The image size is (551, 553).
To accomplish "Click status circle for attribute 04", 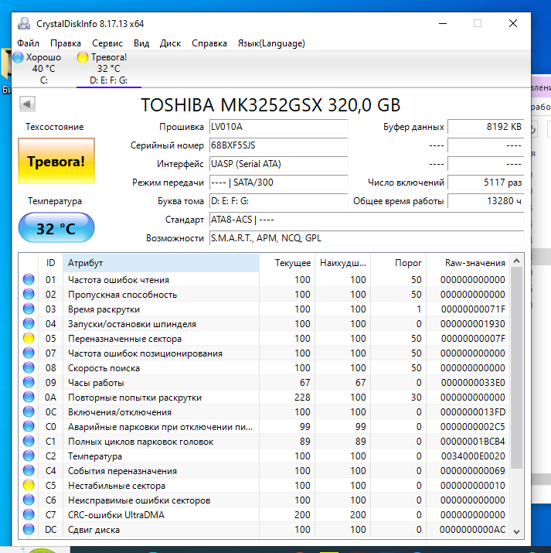I will coord(29,323).
